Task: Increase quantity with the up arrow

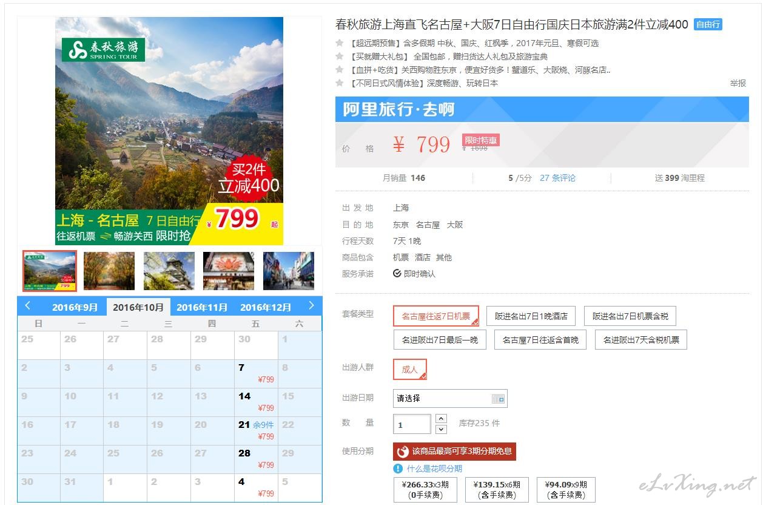Action: (x=441, y=418)
